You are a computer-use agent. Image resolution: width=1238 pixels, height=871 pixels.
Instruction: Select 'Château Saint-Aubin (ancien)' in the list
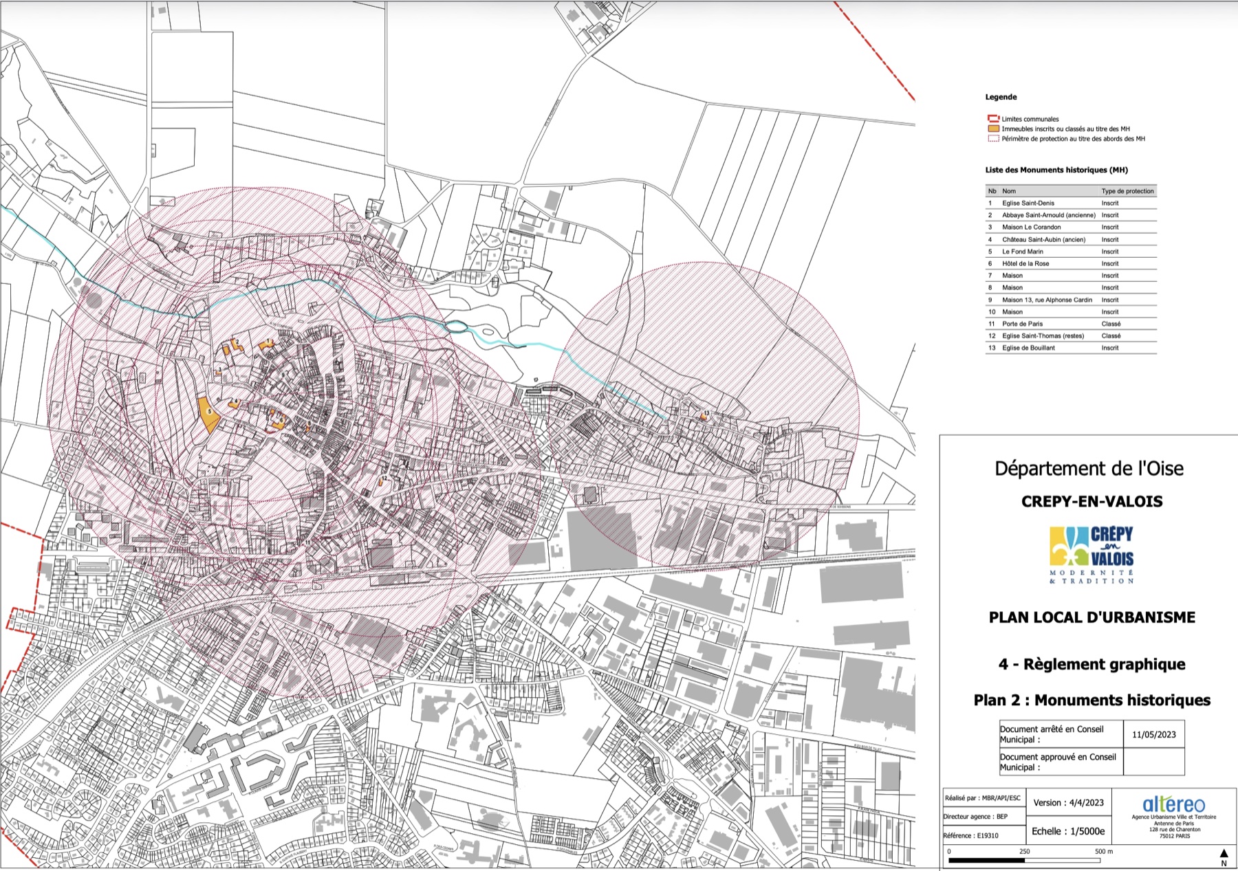pyautogui.click(x=1044, y=239)
